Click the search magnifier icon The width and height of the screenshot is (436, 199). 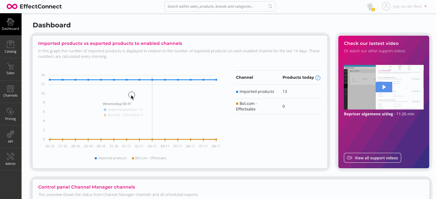(270, 6)
